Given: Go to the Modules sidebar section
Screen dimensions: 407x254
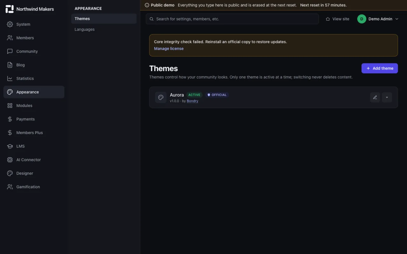Looking at the screenshot, I should coord(34,105).
